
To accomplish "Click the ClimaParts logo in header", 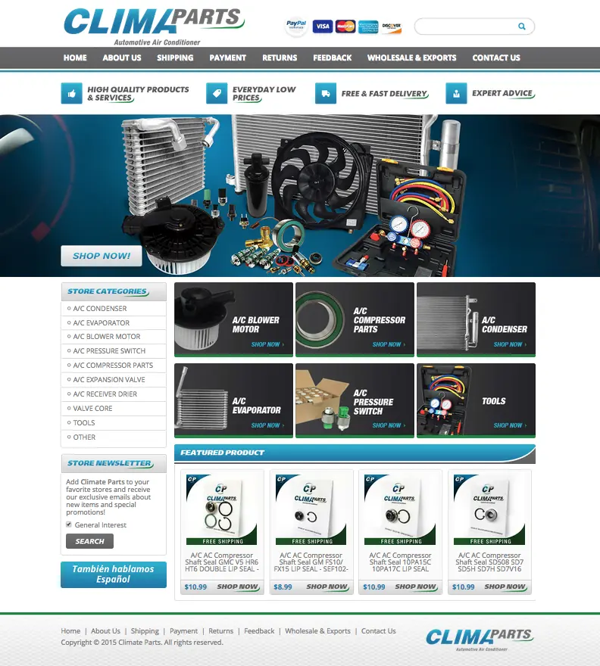I will pos(154,26).
